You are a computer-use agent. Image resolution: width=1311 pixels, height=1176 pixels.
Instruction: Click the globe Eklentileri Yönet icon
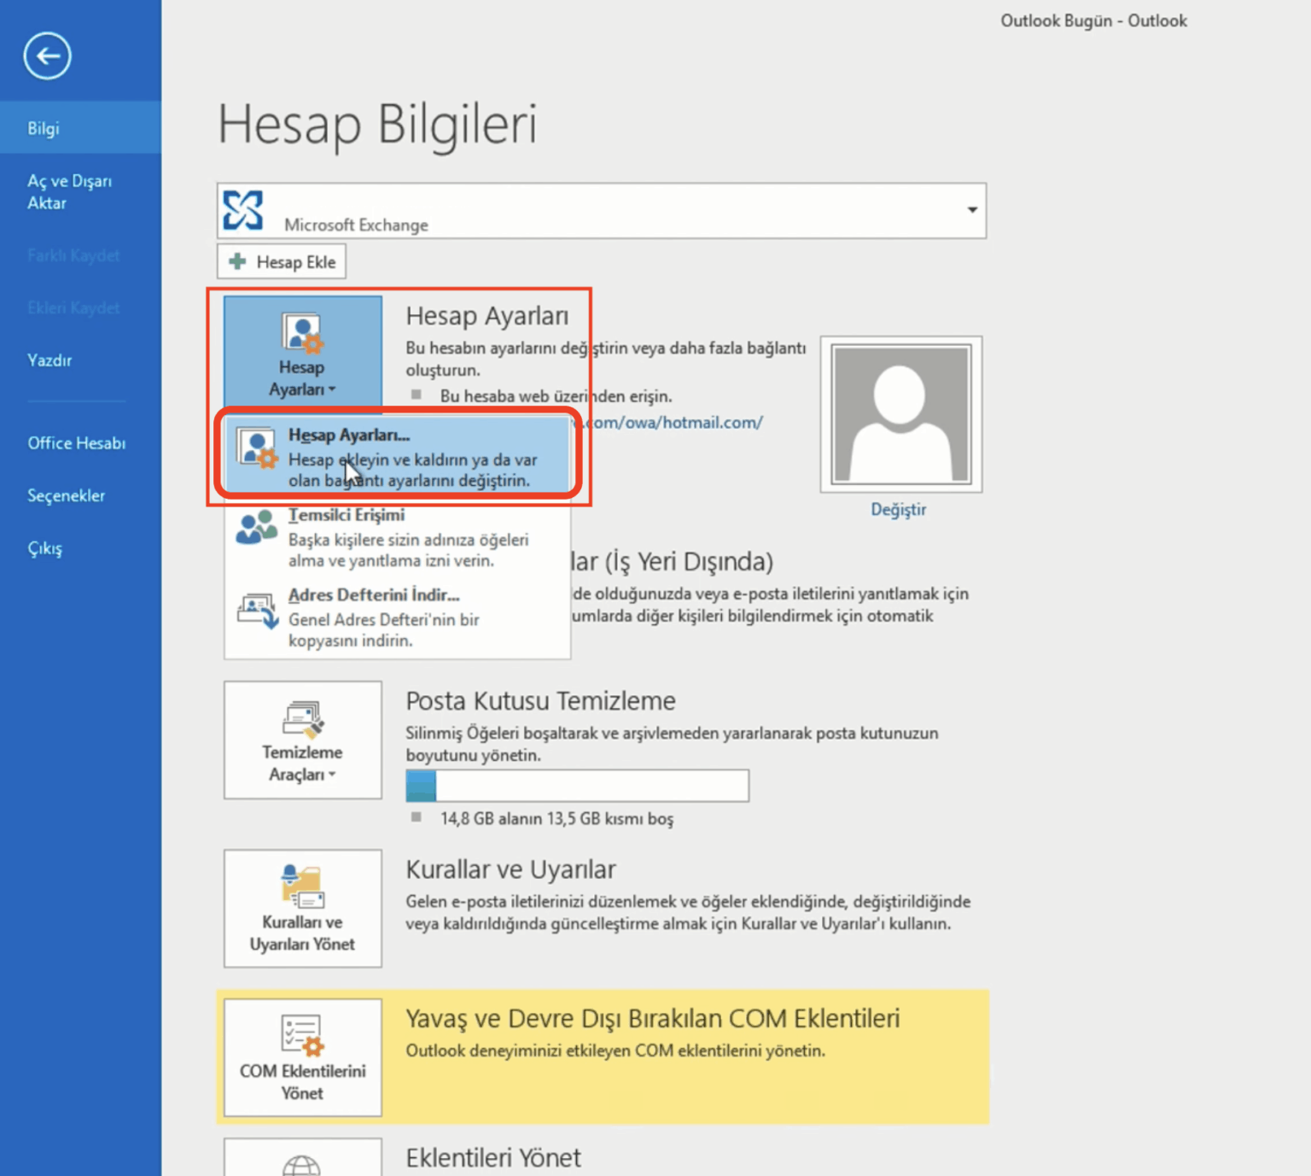302,1163
